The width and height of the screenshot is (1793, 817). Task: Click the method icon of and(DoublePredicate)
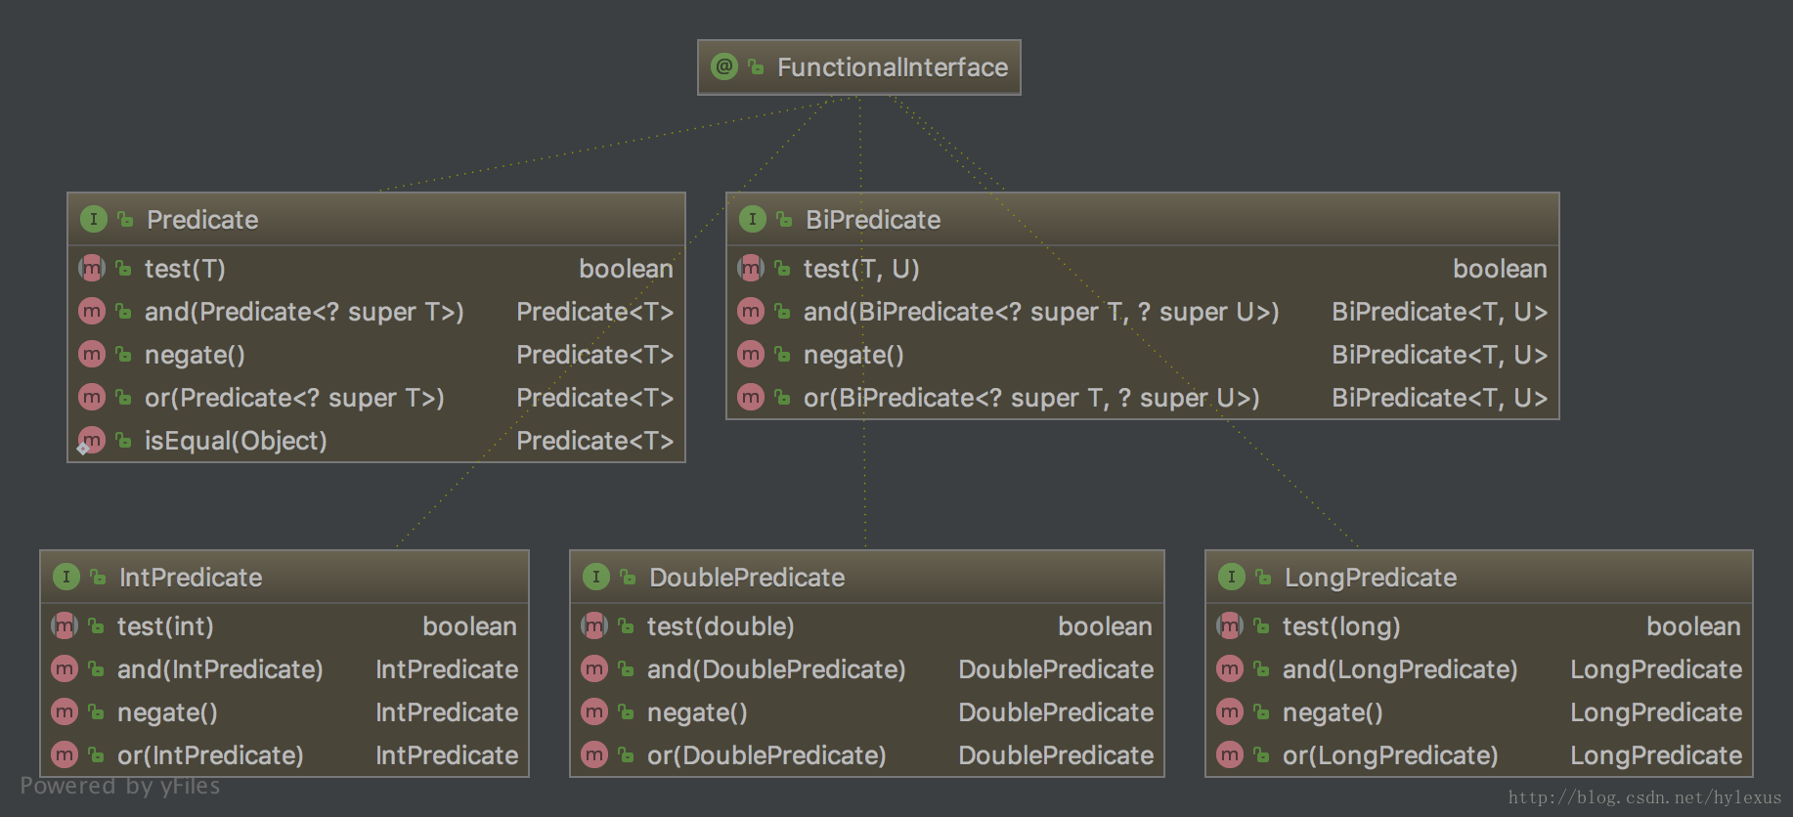pos(593,668)
